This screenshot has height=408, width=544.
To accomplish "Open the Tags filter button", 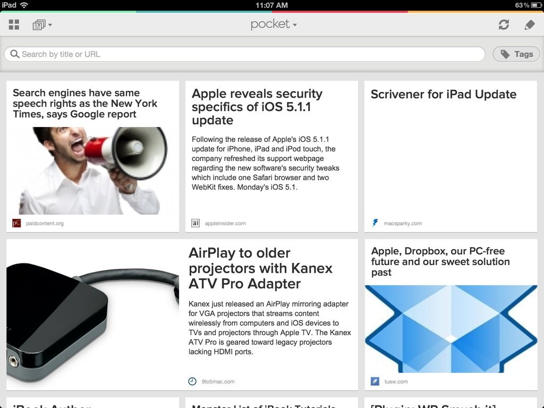I will (516, 54).
